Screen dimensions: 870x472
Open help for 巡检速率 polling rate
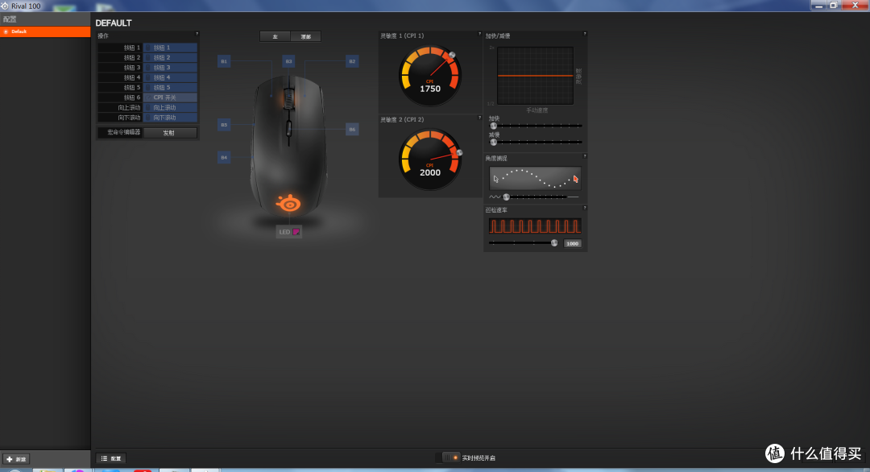tap(585, 208)
